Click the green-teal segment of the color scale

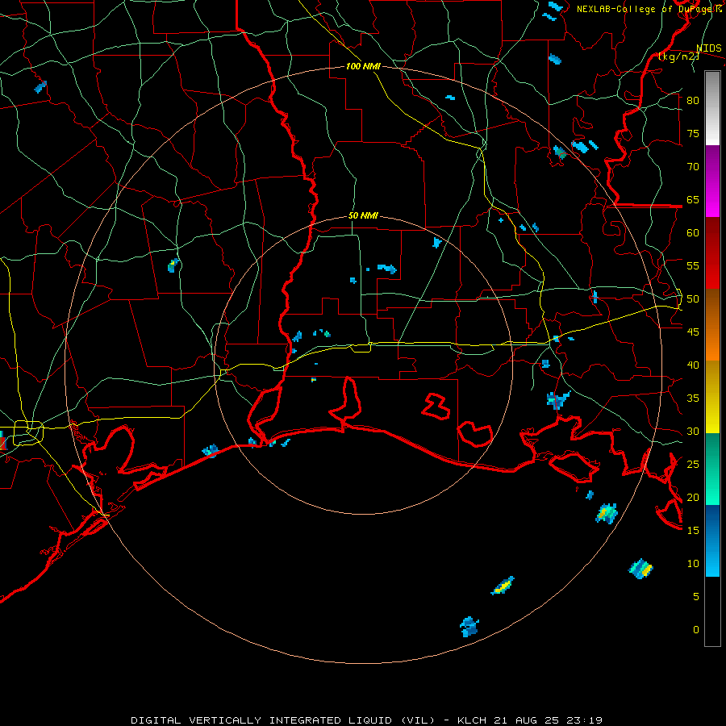coord(712,469)
